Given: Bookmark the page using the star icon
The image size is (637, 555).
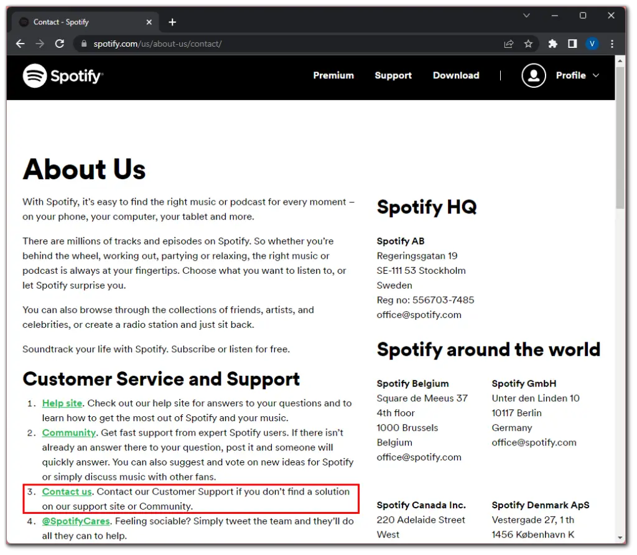Looking at the screenshot, I should [529, 44].
